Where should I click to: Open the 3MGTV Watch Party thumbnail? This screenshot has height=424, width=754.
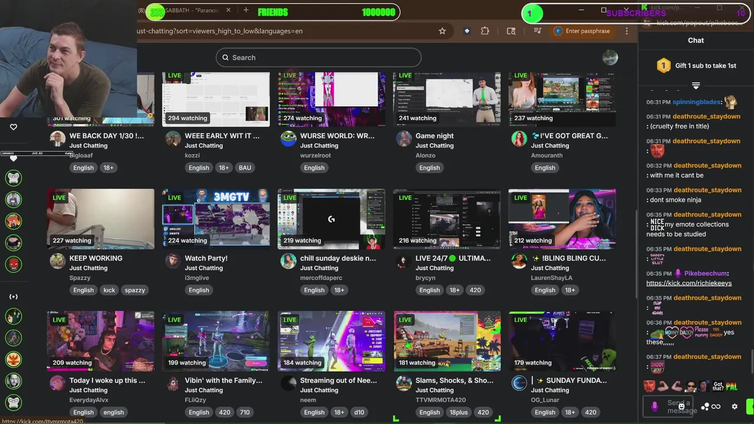click(x=216, y=219)
